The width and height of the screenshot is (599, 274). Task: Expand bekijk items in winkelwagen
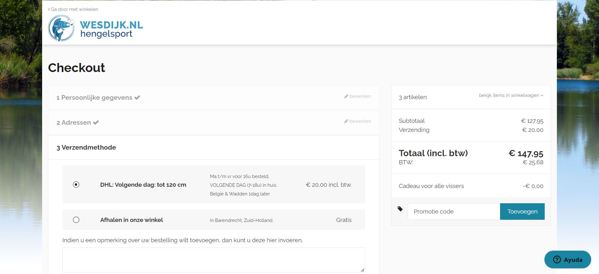(x=511, y=95)
